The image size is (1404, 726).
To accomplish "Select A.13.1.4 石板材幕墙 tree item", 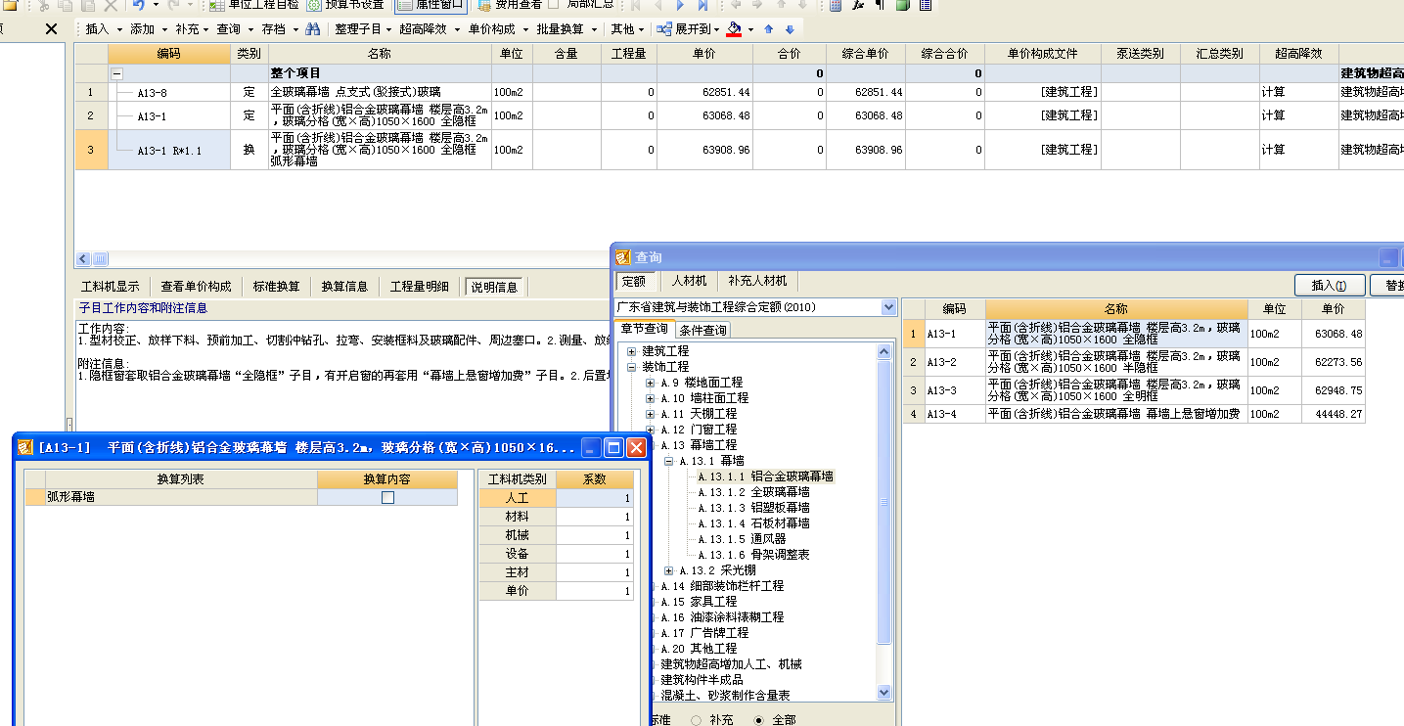I will (753, 523).
